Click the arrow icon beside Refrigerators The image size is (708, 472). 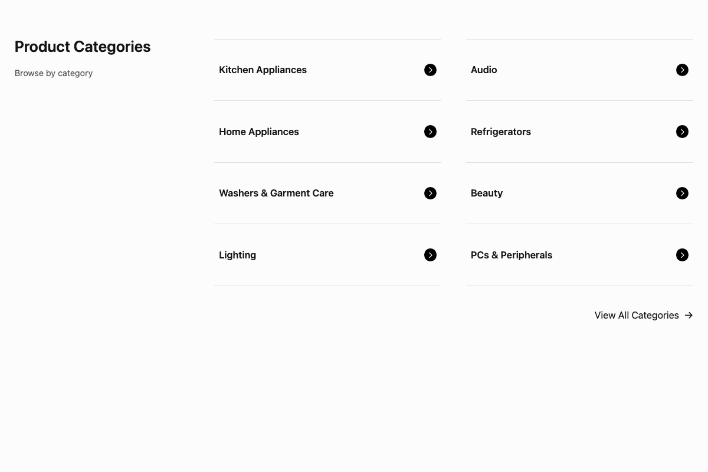pos(682,132)
